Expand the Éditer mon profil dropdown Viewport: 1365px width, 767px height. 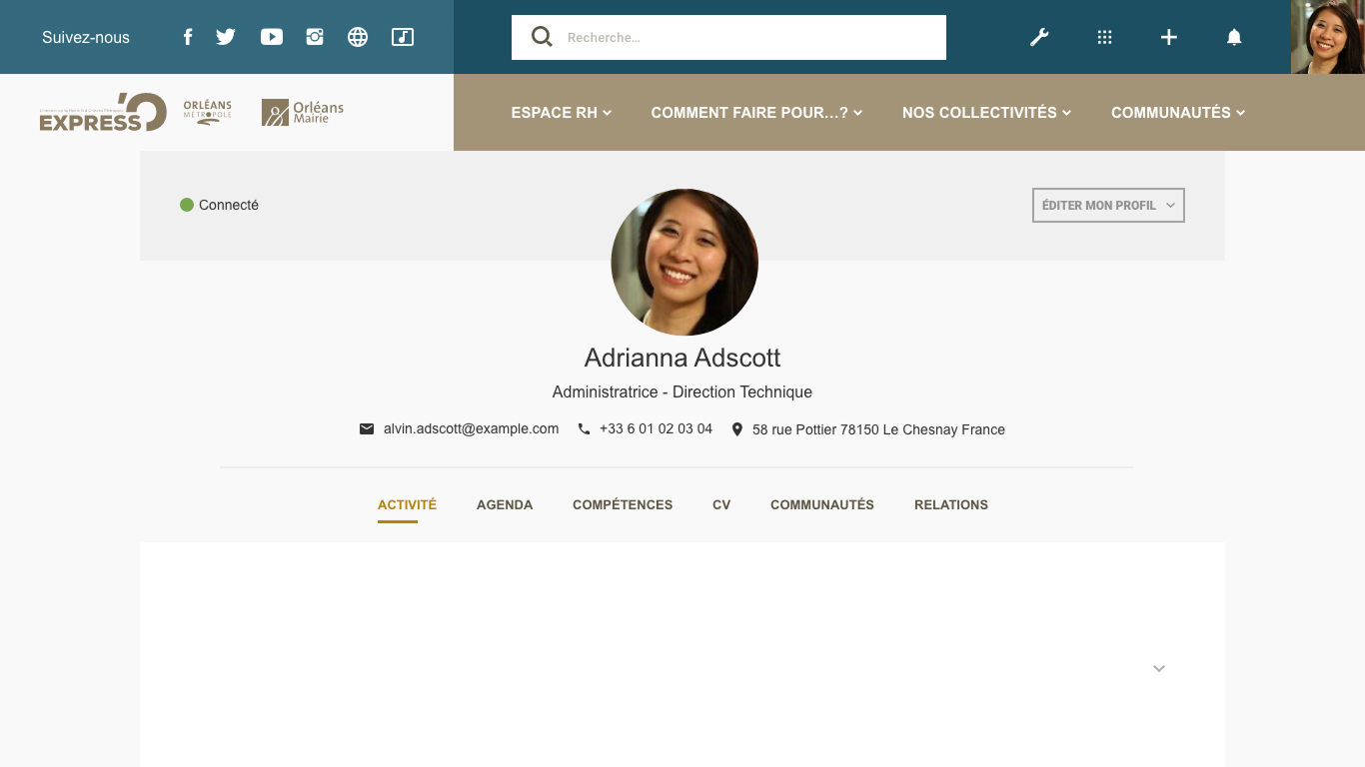pyautogui.click(x=1108, y=205)
